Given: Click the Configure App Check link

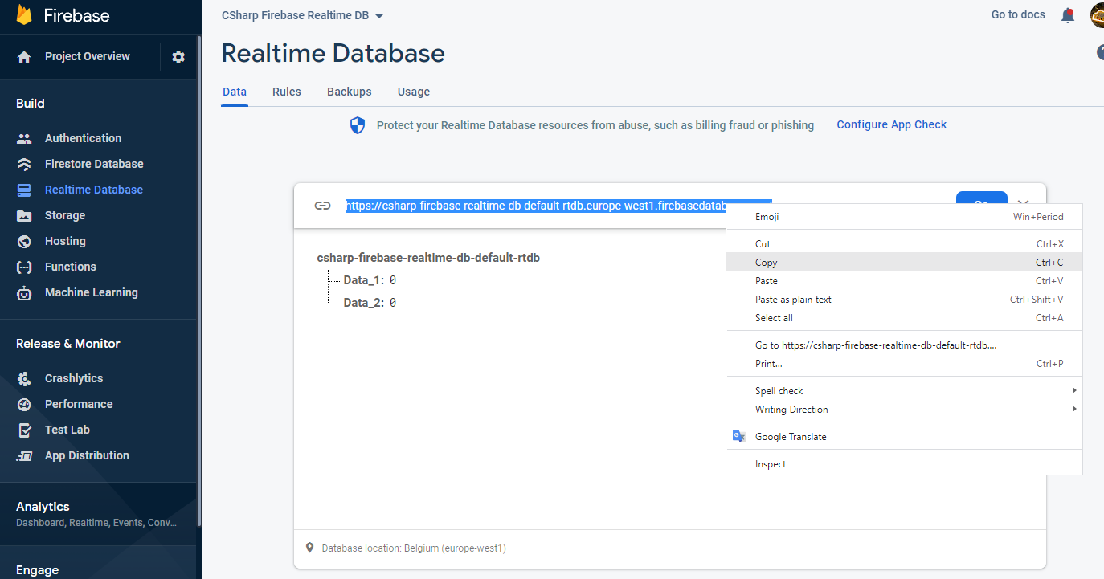Looking at the screenshot, I should [x=891, y=124].
